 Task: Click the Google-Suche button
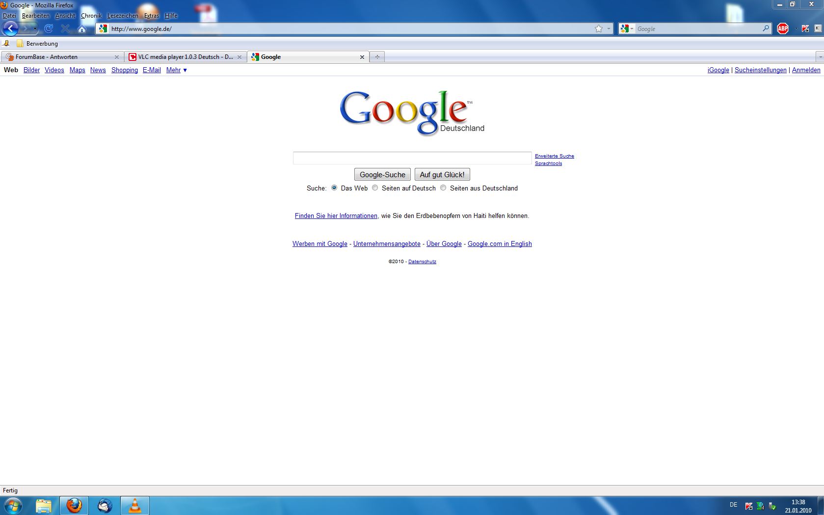tap(382, 174)
